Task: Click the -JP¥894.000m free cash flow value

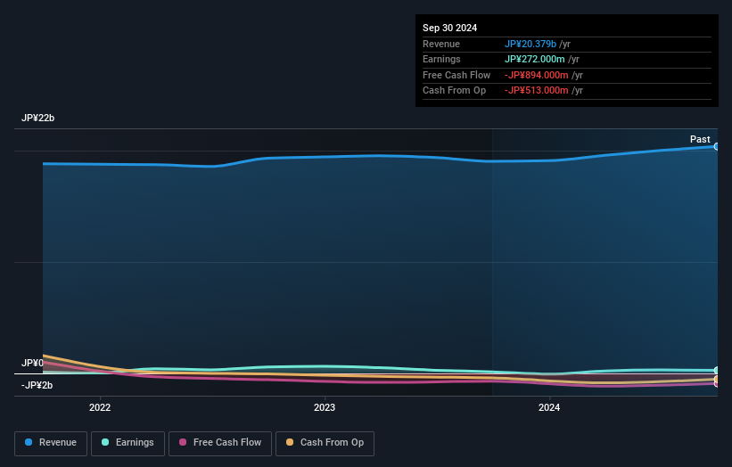Action: (537, 75)
